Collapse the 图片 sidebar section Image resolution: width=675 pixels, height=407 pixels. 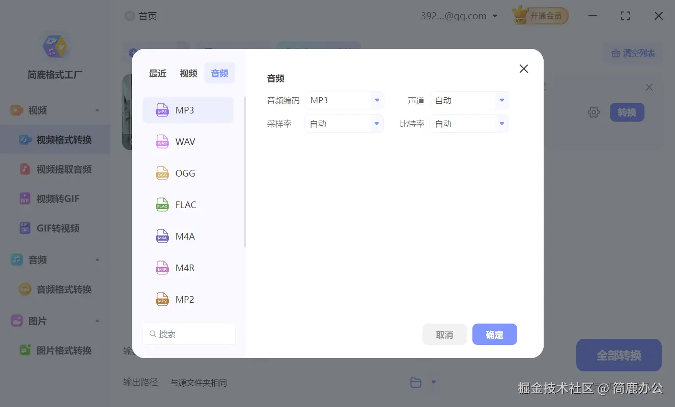(97, 321)
